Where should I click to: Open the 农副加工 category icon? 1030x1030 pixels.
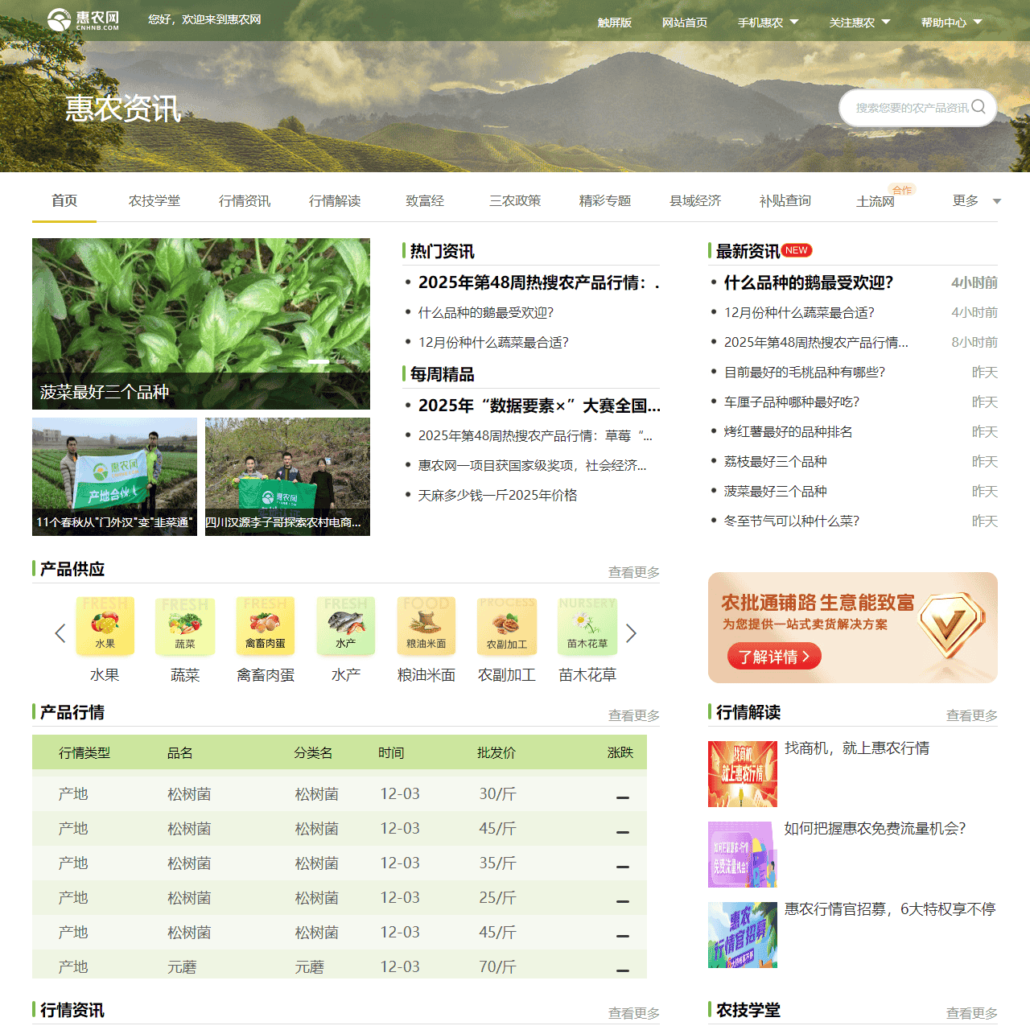tap(507, 626)
